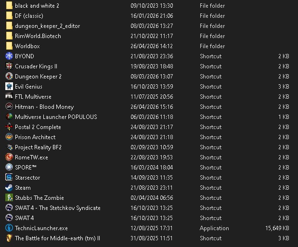Select the 15,649 KB size value

(277, 228)
